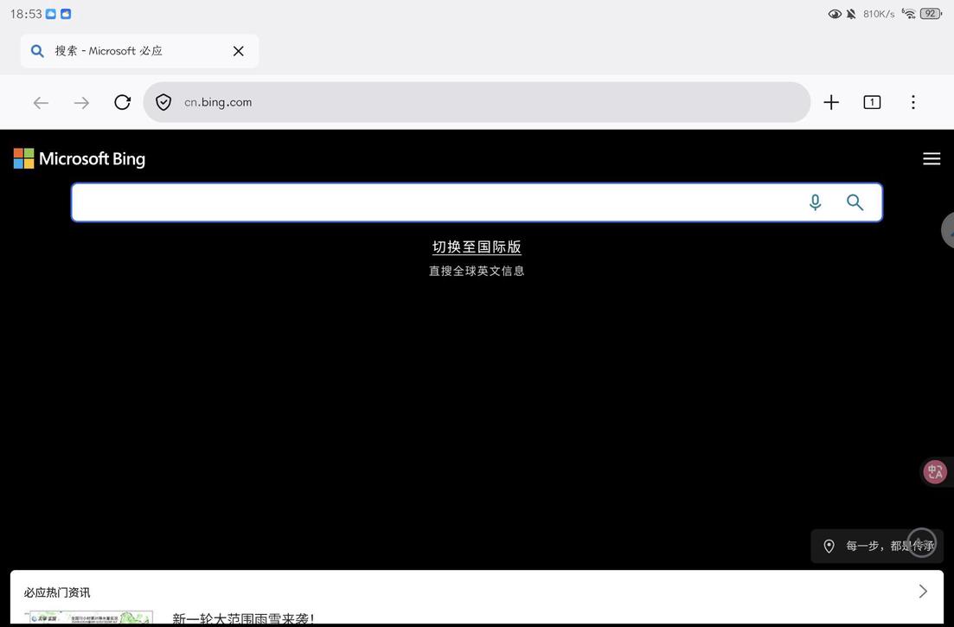Expand 必应热门资讯 with the chevron arrow
This screenshot has height=627, width=954.
coord(923,592)
